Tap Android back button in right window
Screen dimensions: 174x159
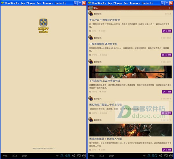(x=92, y=156)
